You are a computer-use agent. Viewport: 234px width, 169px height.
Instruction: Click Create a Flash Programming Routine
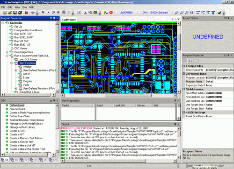click(x=29, y=113)
